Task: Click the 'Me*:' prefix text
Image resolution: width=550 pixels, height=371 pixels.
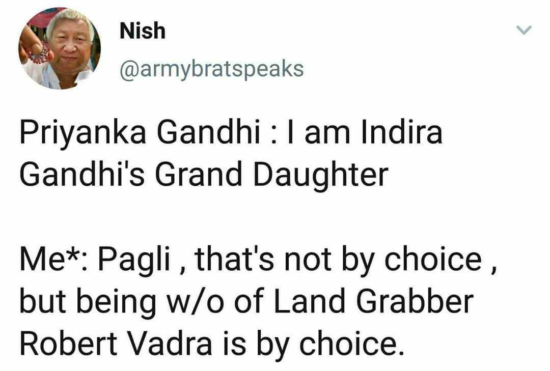Action: tap(54, 260)
